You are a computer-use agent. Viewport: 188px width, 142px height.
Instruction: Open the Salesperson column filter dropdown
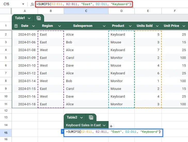pos(104,26)
